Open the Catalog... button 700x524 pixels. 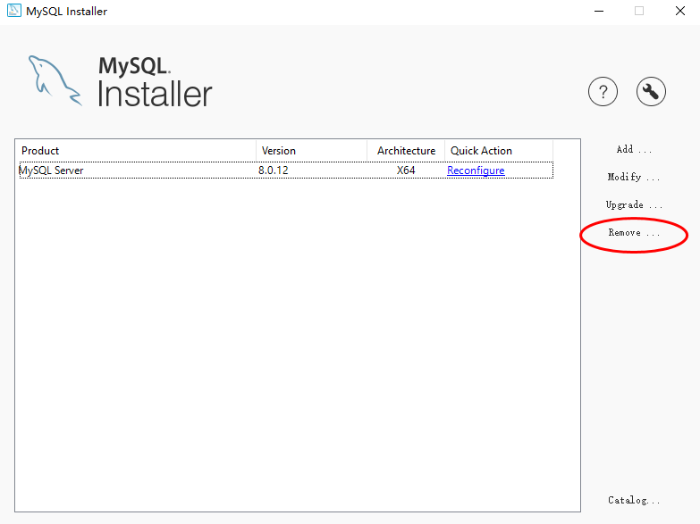pyautogui.click(x=634, y=500)
